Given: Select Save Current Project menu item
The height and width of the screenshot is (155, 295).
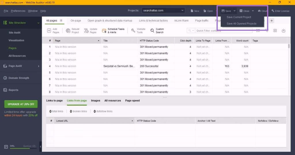Looking at the screenshot, I should click(239, 17).
